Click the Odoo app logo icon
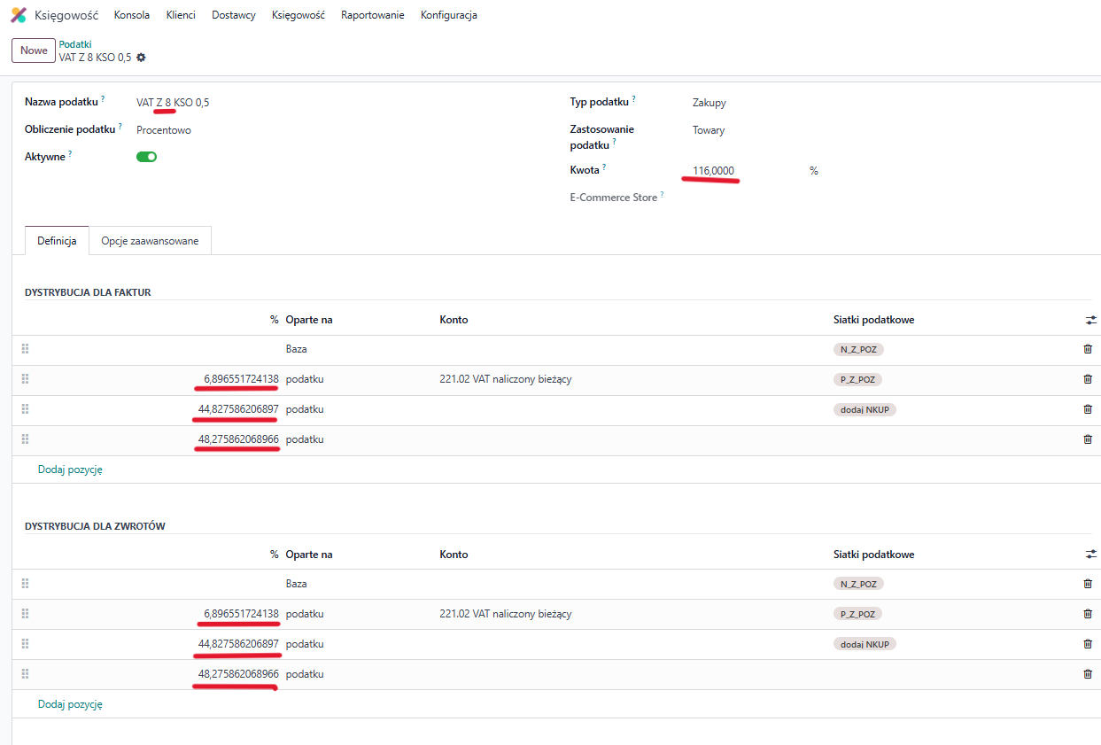1101x745 pixels. point(18,15)
